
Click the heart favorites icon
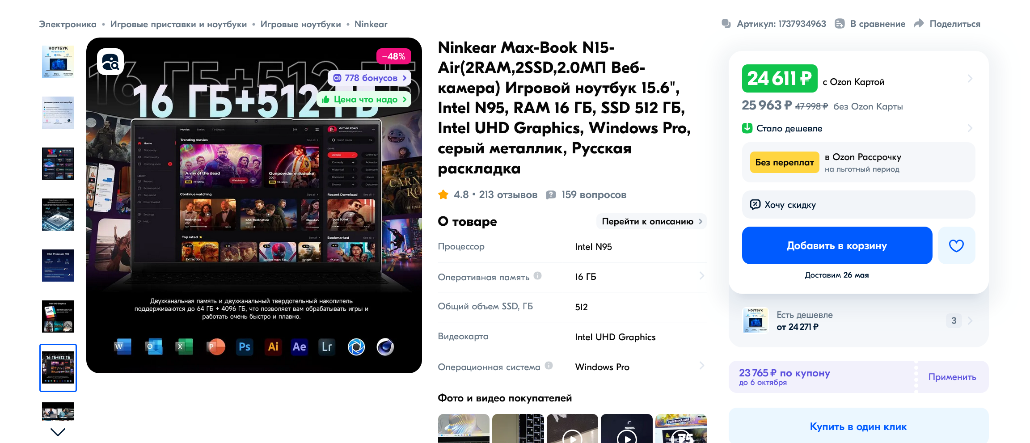click(956, 245)
